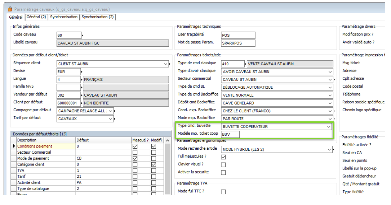The height and width of the screenshot is (205, 391).
Task: Toggle Masqué checkbox for Mode de paiement
Action: [135, 158]
